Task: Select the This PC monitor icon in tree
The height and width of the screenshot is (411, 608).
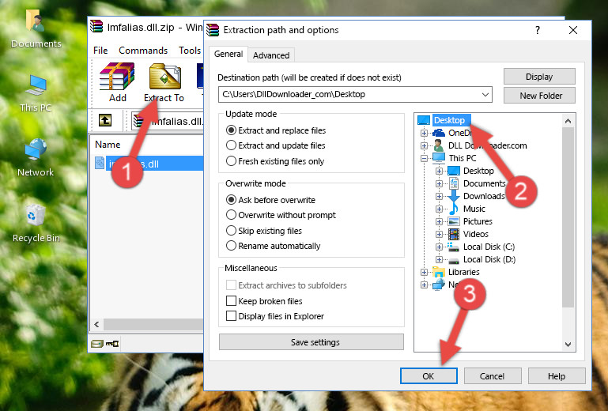Action: click(x=439, y=158)
